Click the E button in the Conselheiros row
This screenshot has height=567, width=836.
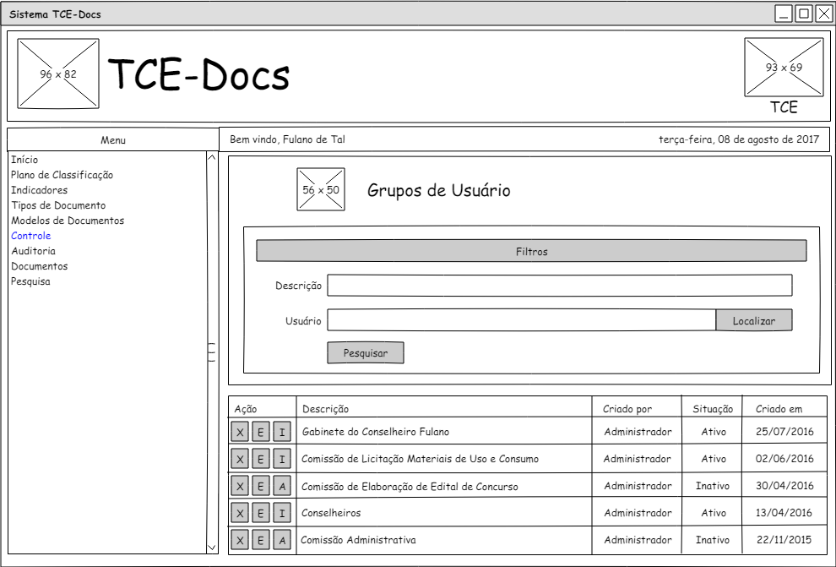261,514
